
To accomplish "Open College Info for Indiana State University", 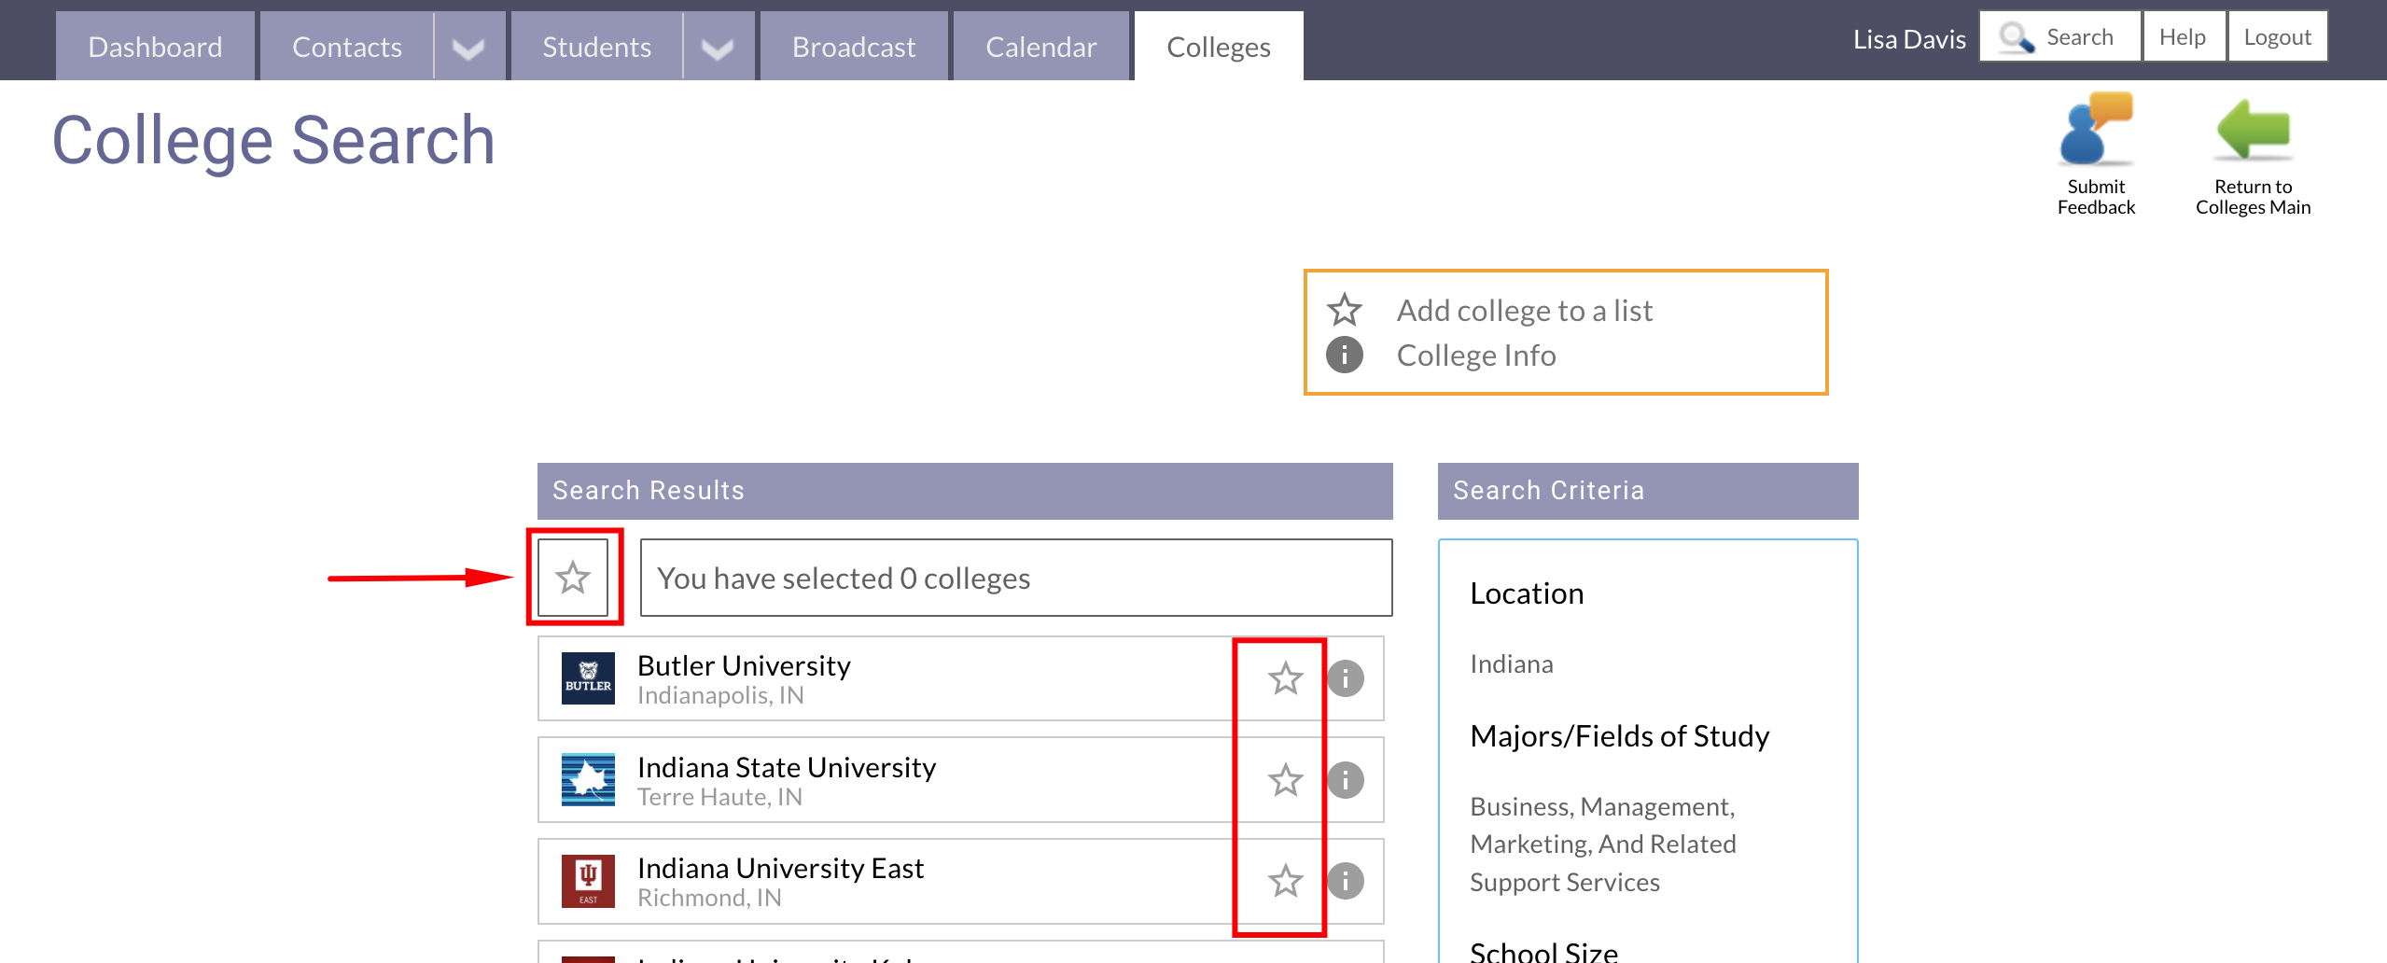I will click(1345, 779).
